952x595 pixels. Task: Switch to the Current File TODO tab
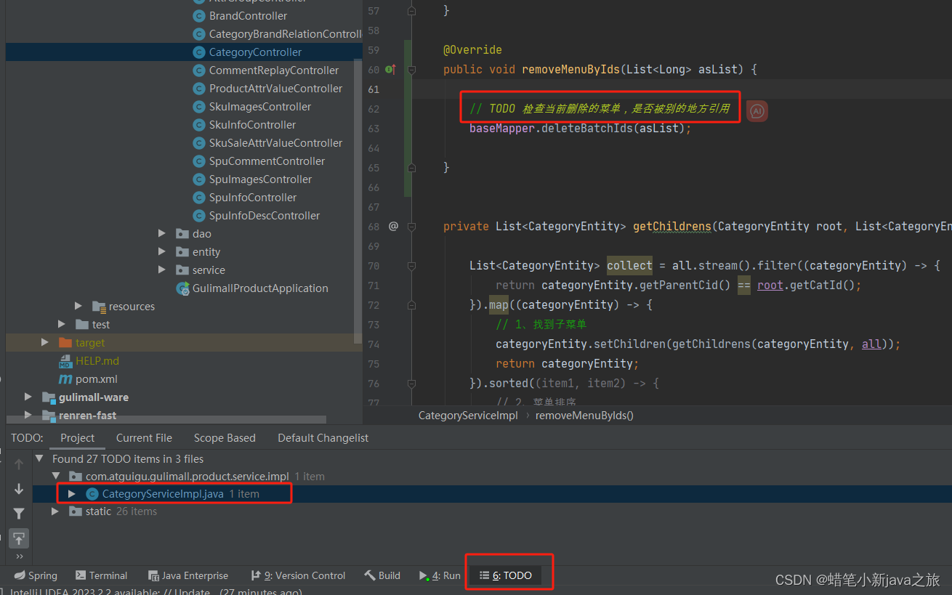click(144, 438)
